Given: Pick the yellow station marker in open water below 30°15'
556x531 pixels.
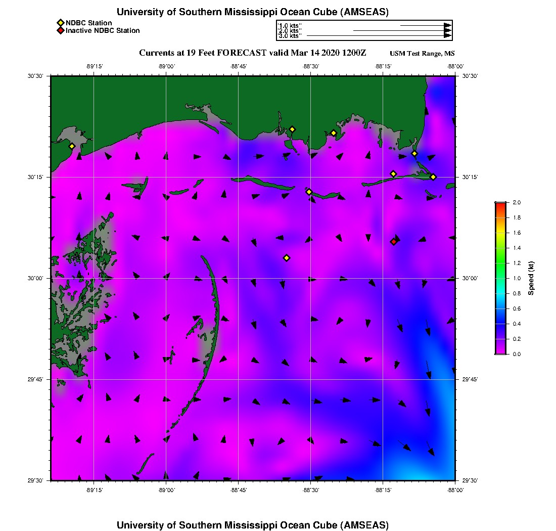Looking at the screenshot, I should [x=287, y=258].
